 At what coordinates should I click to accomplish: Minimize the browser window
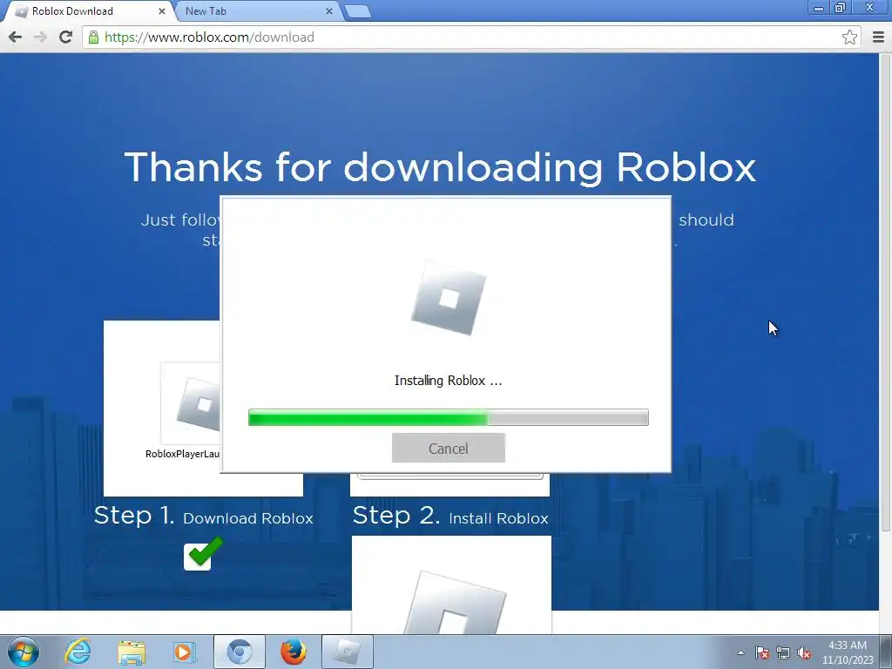click(819, 7)
